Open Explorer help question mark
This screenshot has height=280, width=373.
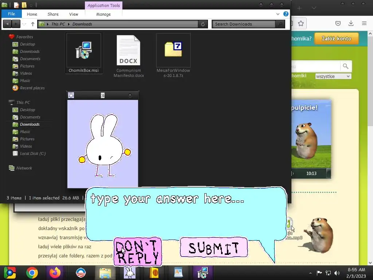pos(286,14)
